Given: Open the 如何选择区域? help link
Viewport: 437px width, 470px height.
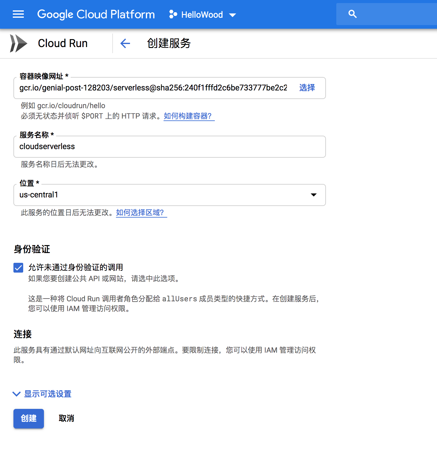Looking at the screenshot, I should [142, 213].
